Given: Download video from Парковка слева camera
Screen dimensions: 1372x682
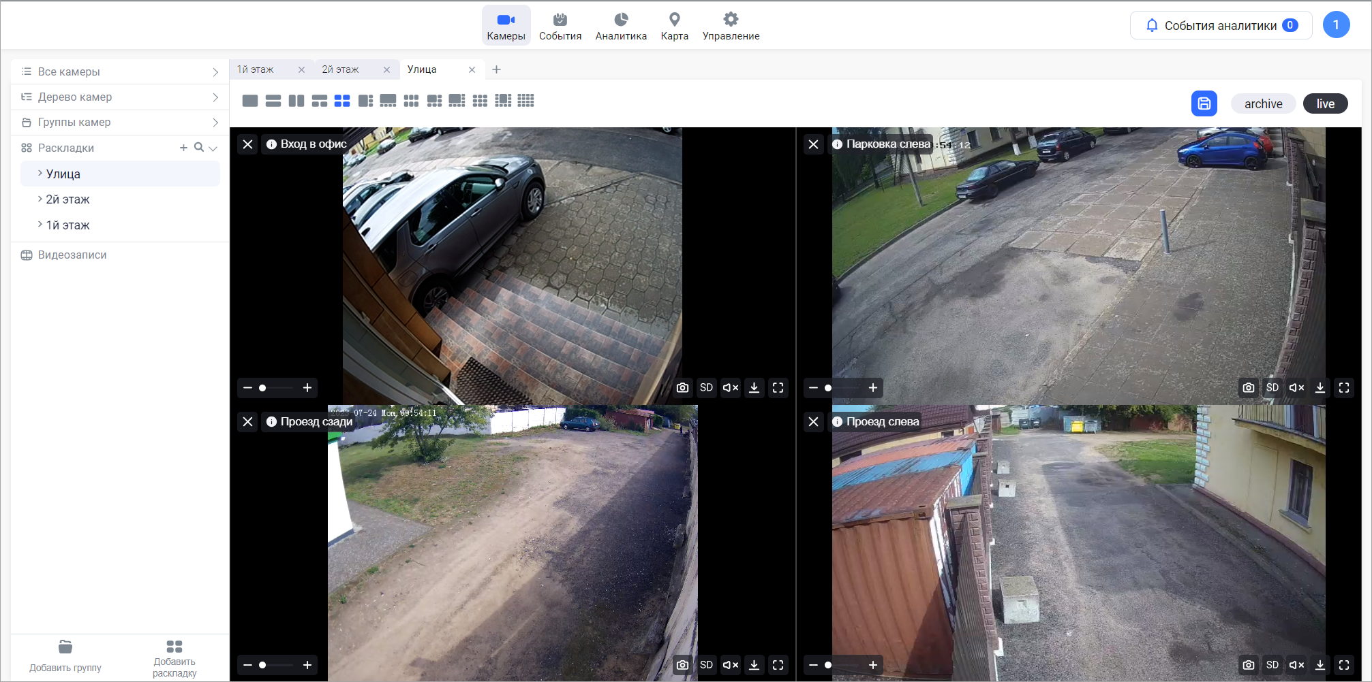Looking at the screenshot, I should 1320,388.
